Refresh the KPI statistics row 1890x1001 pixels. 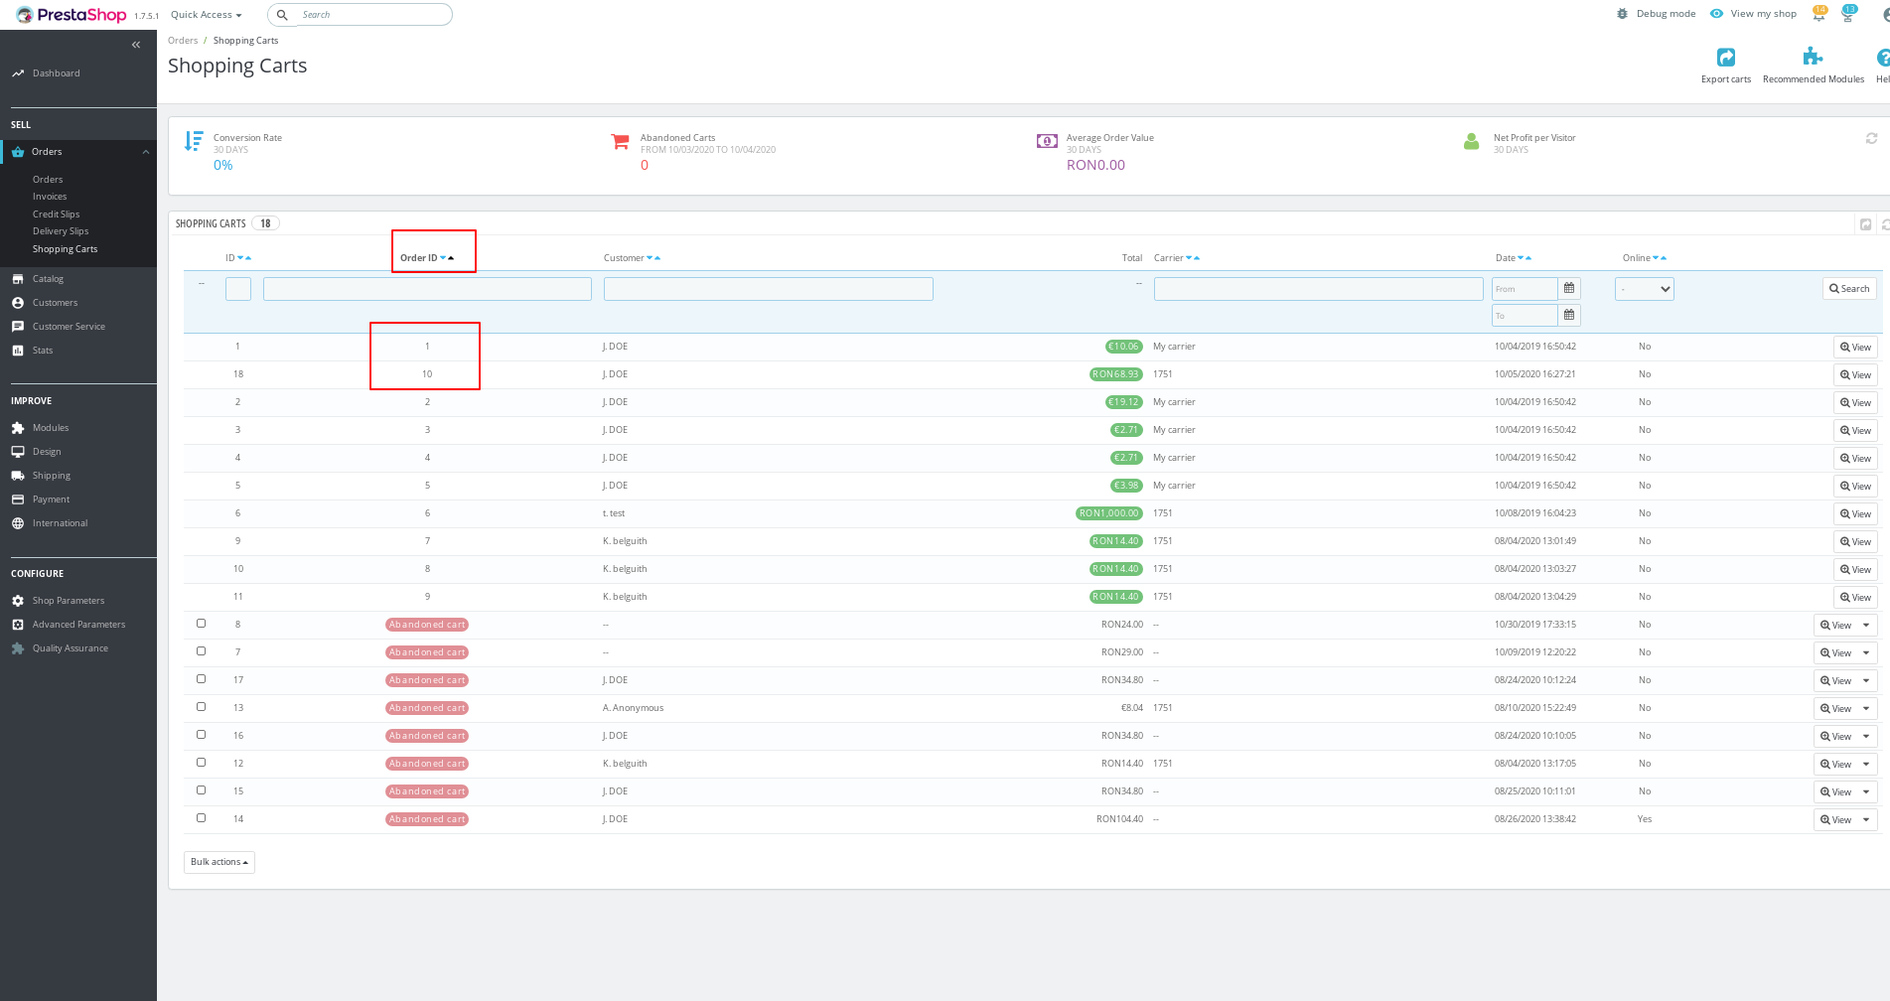pyautogui.click(x=1871, y=138)
